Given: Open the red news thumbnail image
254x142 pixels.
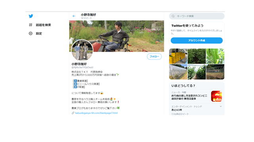Looking at the screenshot, I should click(x=216, y=96).
